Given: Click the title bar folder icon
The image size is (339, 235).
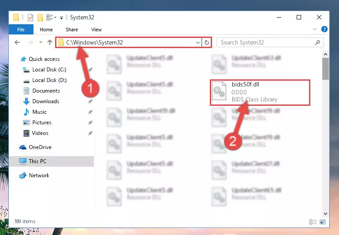Looking at the screenshot, I should pyautogui.click(x=16, y=18).
